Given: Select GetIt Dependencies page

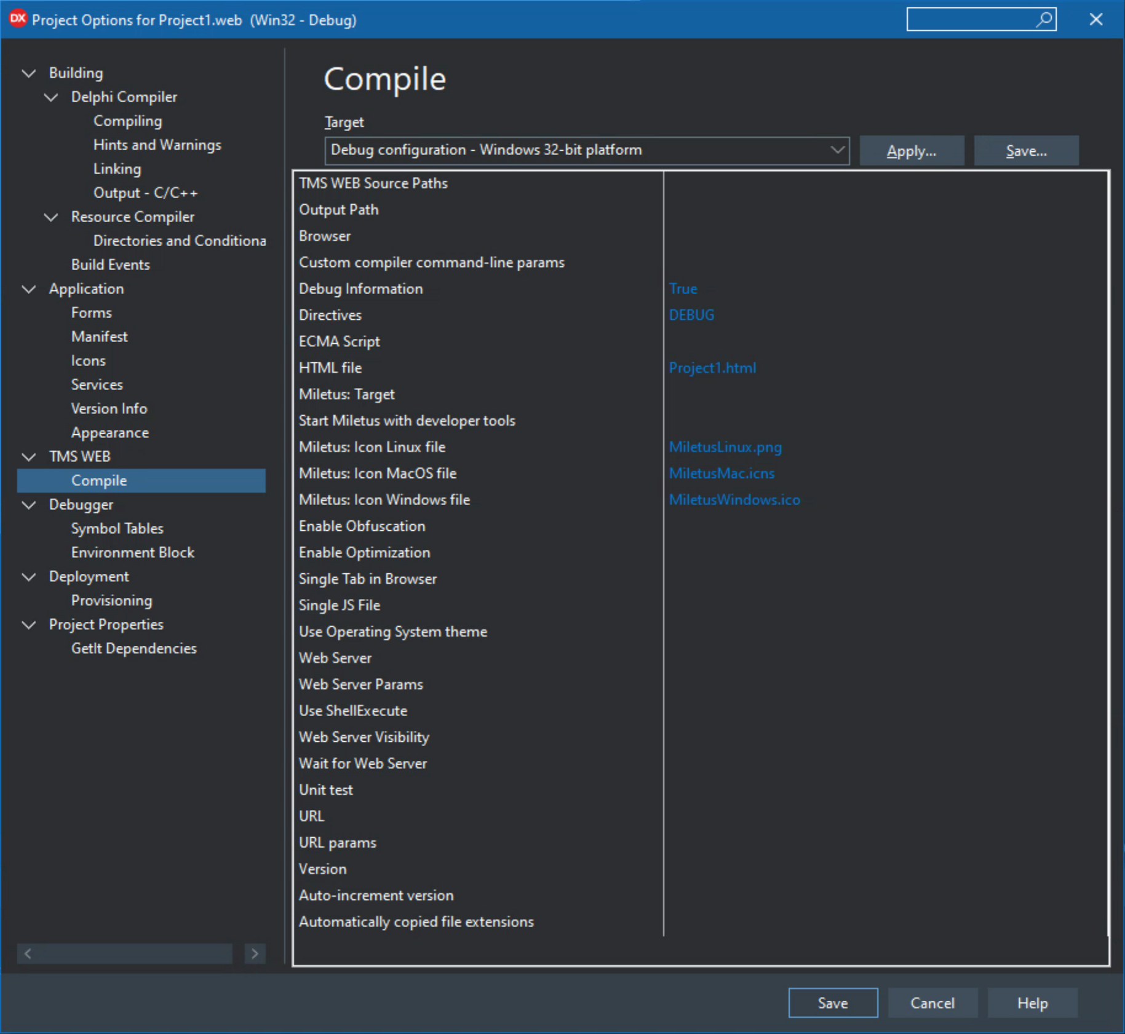Looking at the screenshot, I should (134, 649).
